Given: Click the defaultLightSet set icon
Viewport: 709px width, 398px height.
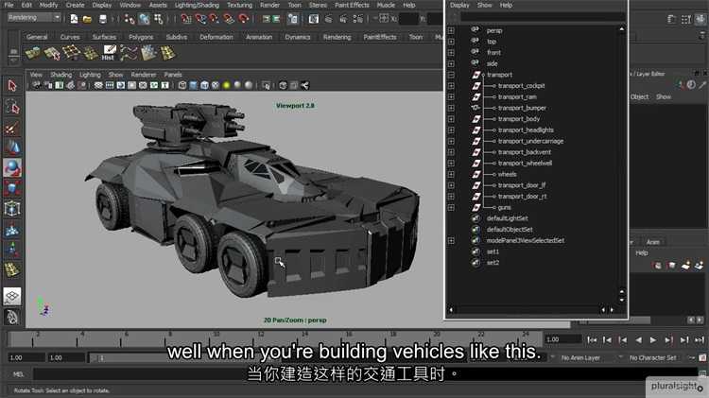Looking at the screenshot, I should (x=476, y=218).
